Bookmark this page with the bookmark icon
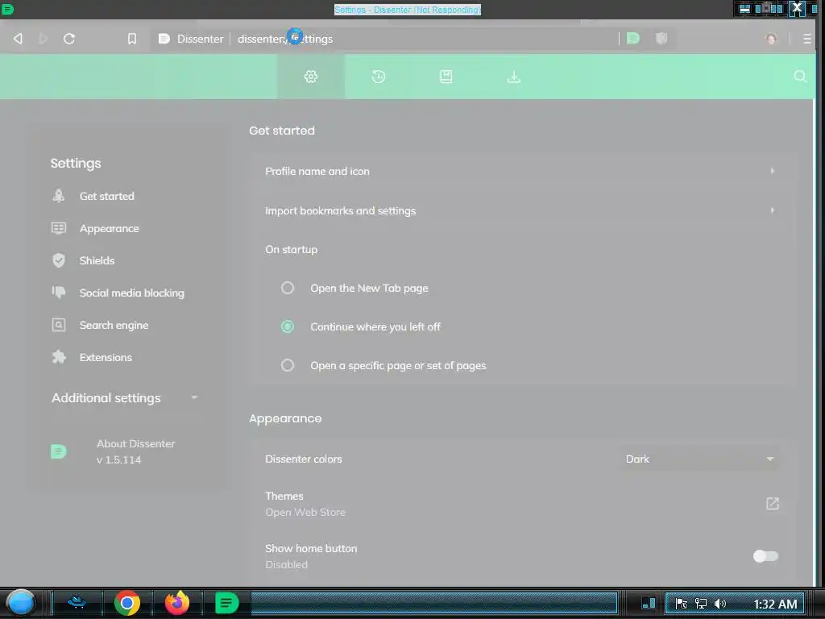 132,39
